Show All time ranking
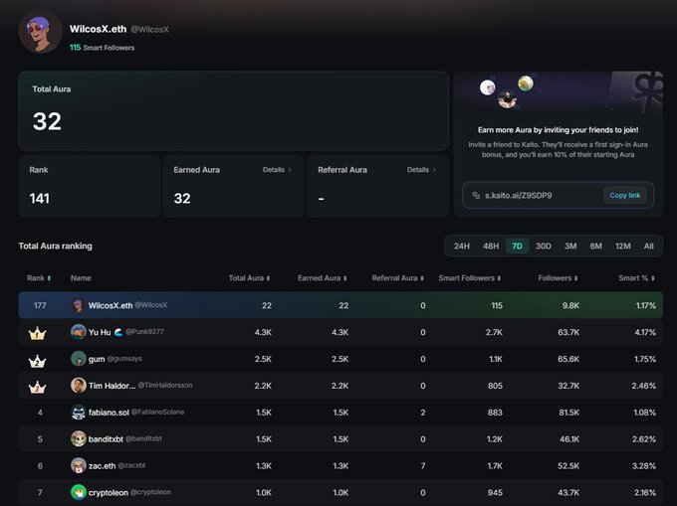Screen dimensions: 677x506 pos(648,247)
